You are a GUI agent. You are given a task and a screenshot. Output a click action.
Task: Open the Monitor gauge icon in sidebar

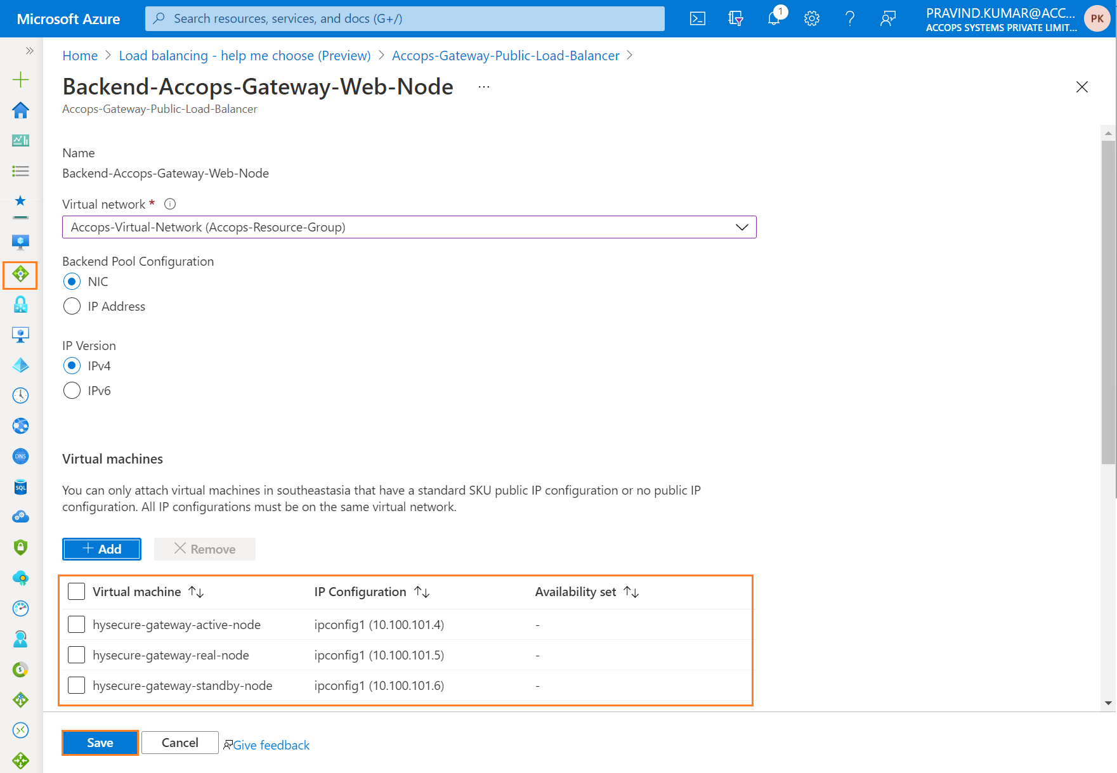pos(20,608)
